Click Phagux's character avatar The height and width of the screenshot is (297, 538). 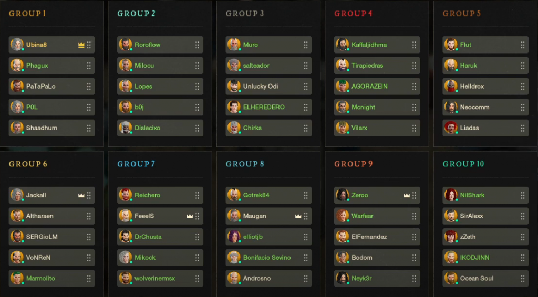pyautogui.click(x=17, y=66)
